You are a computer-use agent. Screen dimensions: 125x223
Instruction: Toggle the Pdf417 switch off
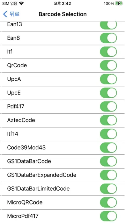(x=108, y=106)
